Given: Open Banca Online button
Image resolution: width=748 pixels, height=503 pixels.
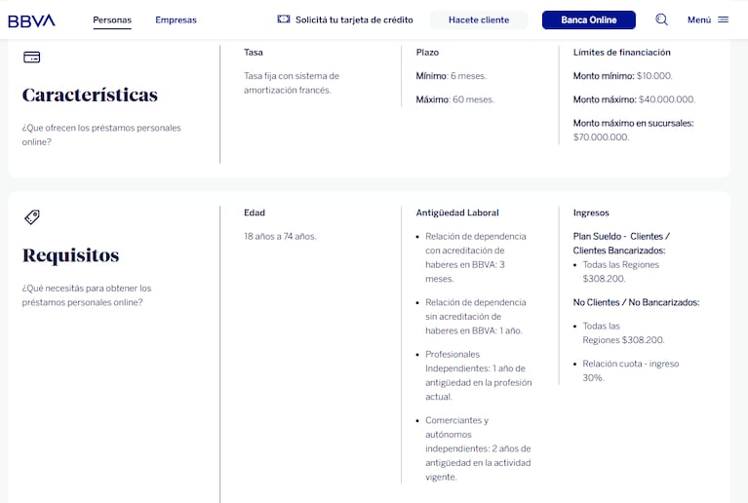Looking at the screenshot, I should [x=588, y=19].
